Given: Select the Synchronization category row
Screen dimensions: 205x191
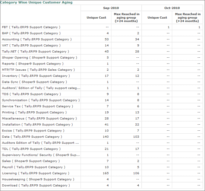Looking at the screenshot, I should tap(102, 100).
